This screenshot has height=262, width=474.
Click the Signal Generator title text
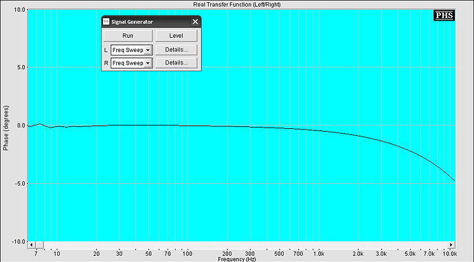(x=132, y=22)
